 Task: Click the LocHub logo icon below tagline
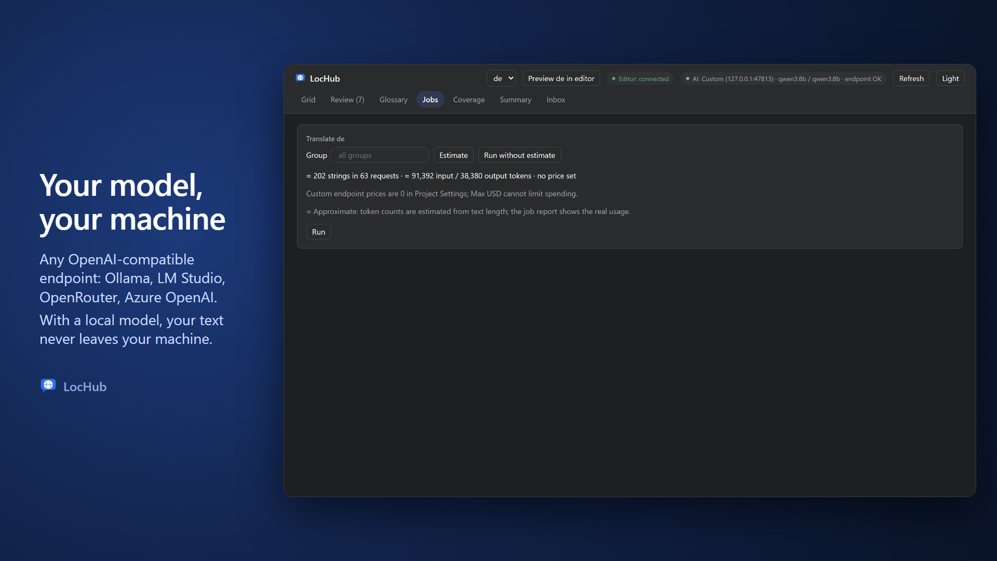[x=48, y=385]
